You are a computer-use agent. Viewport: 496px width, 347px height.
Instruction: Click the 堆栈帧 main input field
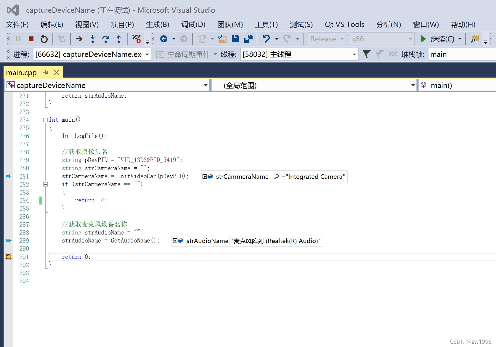tap(462, 54)
